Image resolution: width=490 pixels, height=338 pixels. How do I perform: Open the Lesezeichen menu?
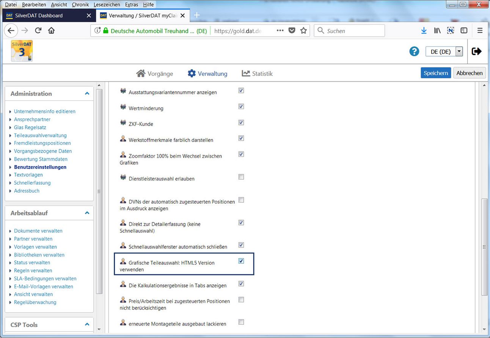(x=107, y=5)
